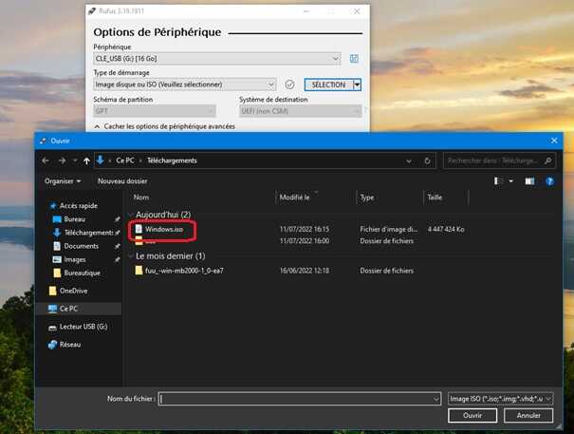
Task: Open Bureau in the sidebar
Action: click(74, 219)
